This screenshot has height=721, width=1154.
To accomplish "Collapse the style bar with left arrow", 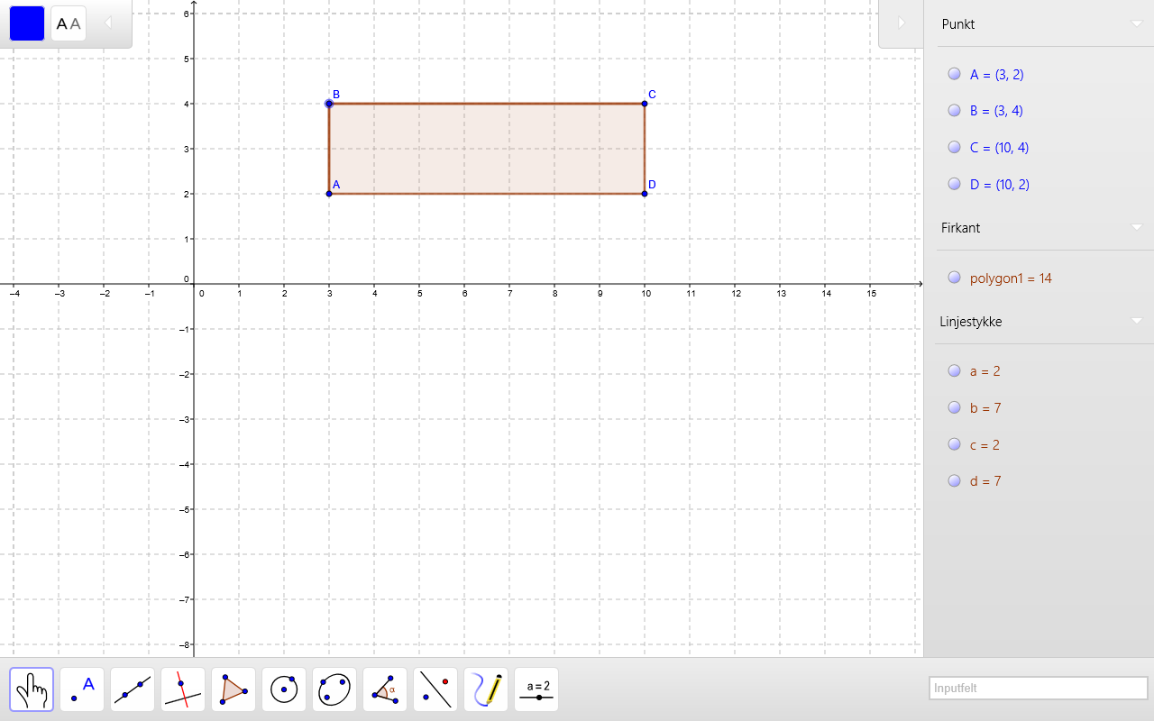I will [x=108, y=23].
